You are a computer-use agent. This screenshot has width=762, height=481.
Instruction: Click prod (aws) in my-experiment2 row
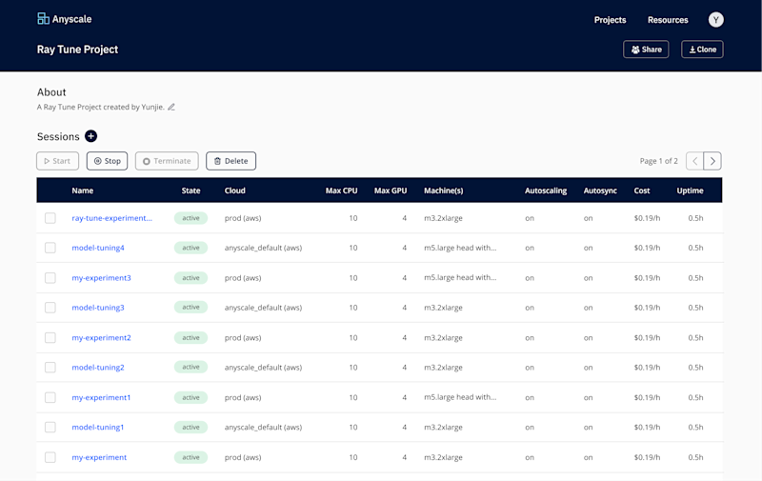[243, 338]
